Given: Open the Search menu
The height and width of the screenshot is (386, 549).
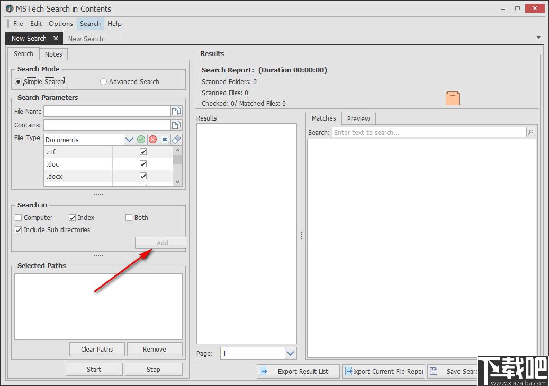Looking at the screenshot, I should 90,23.
